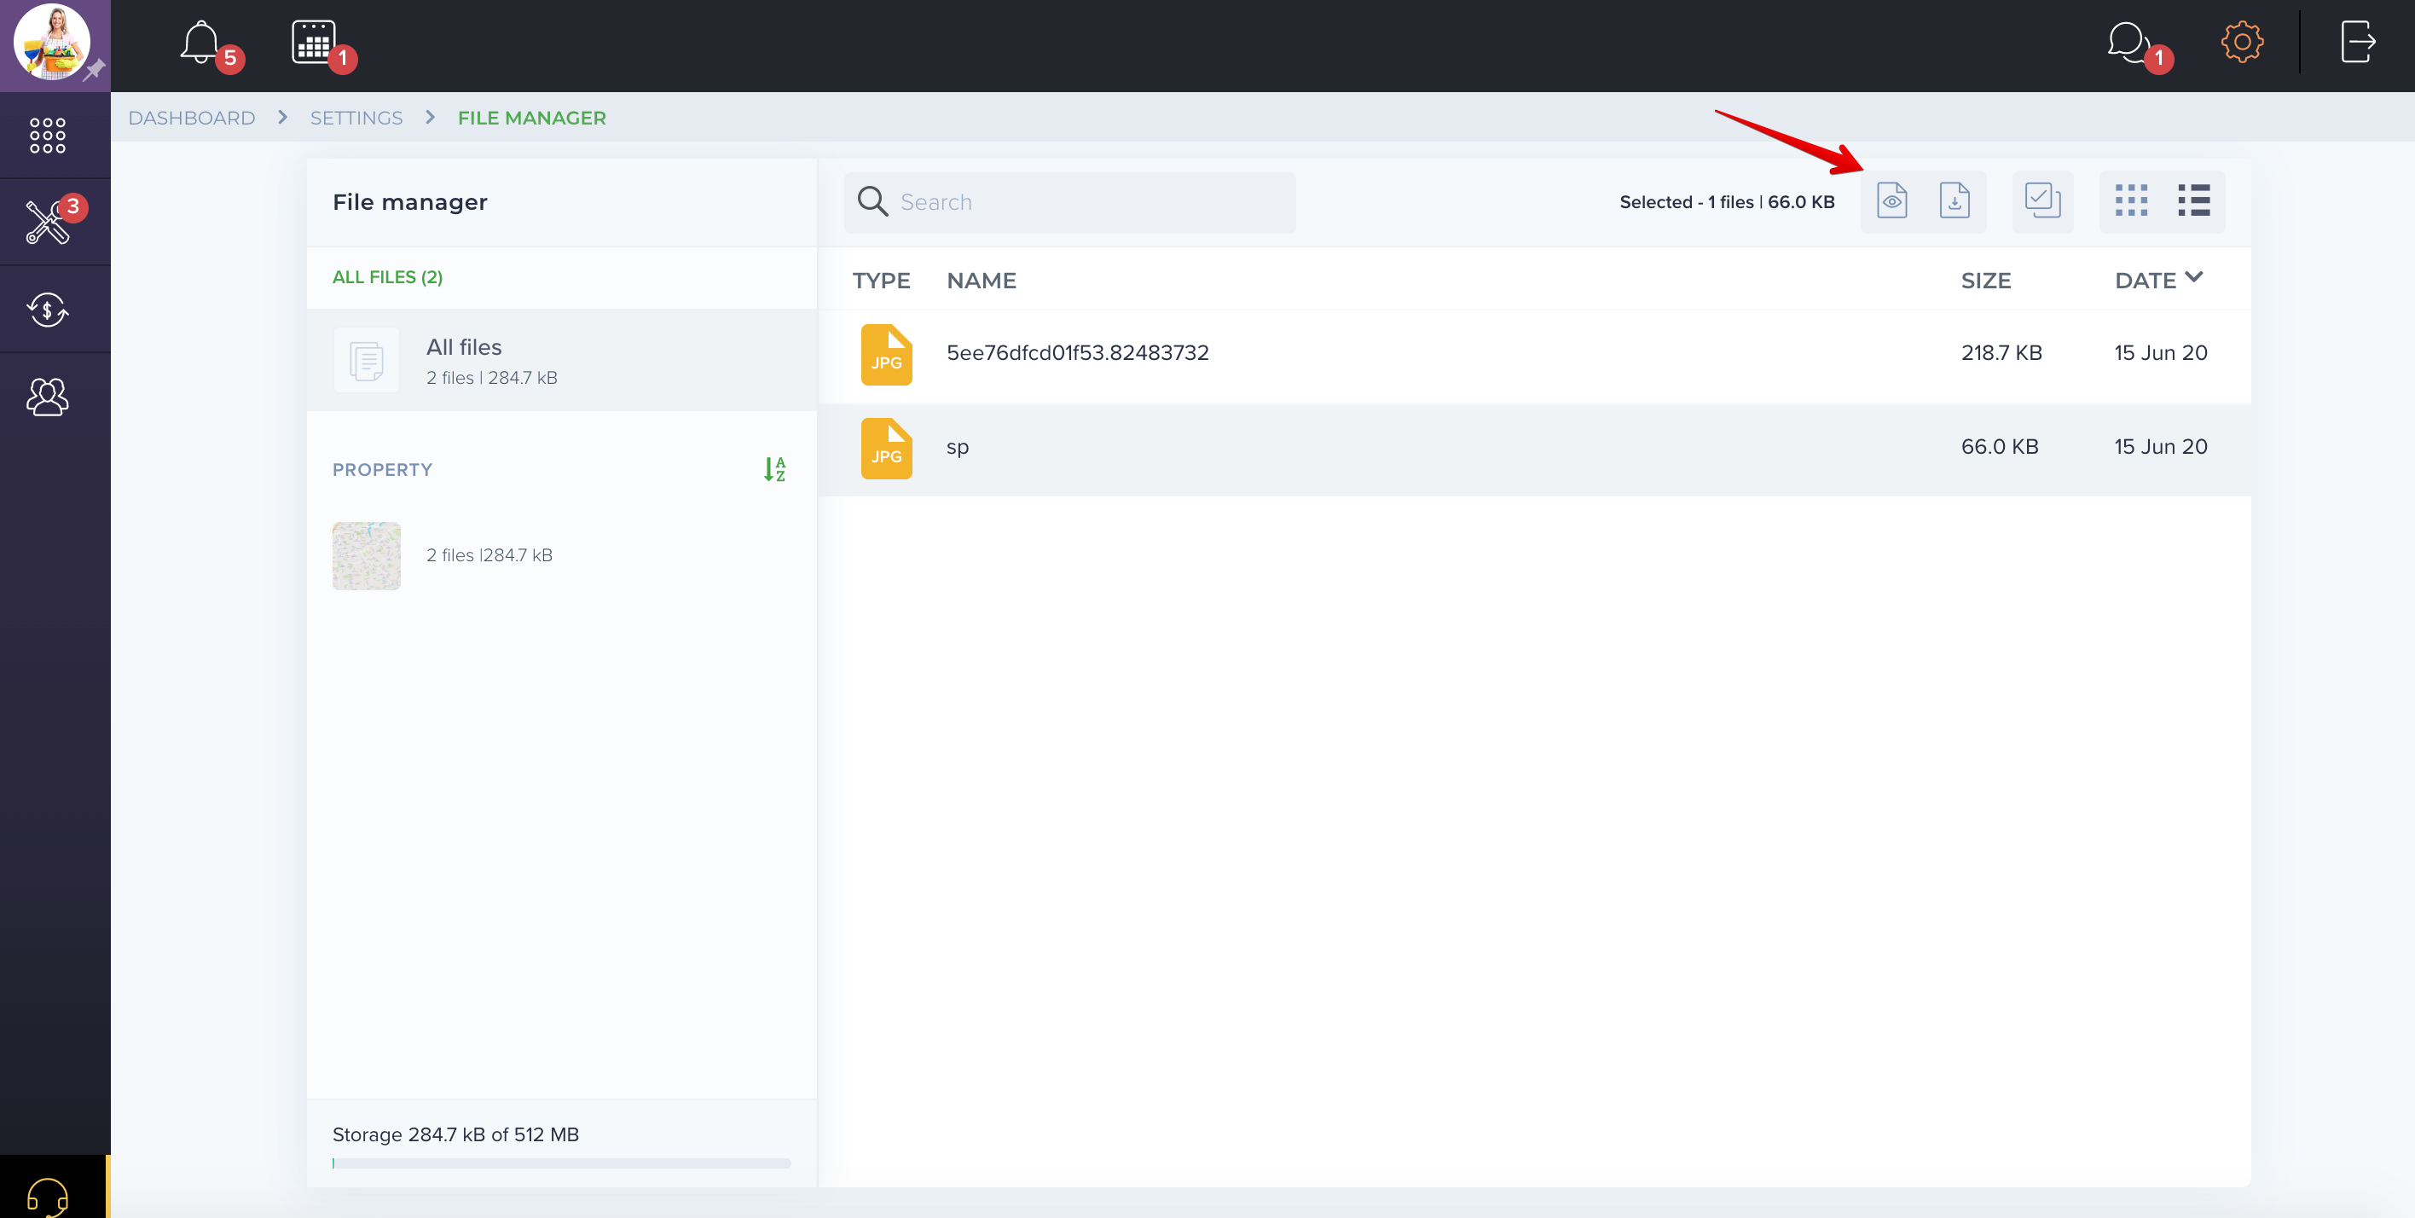Click the search magnifier icon
This screenshot has height=1218, width=2415.
tap(872, 201)
